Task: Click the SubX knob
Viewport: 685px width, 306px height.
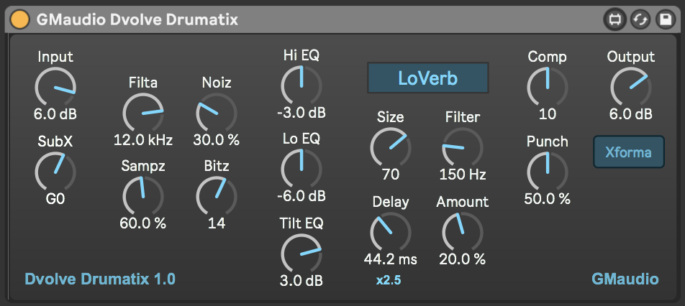Action: (55, 171)
